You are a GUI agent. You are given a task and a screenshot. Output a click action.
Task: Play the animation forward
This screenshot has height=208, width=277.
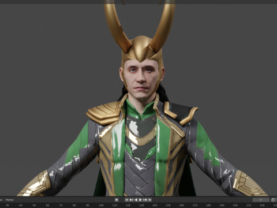pos(140,200)
